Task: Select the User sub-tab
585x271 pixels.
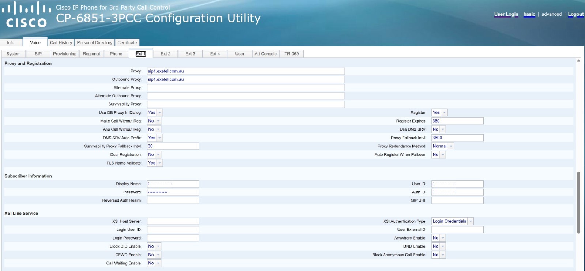Action: pyautogui.click(x=240, y=54)
